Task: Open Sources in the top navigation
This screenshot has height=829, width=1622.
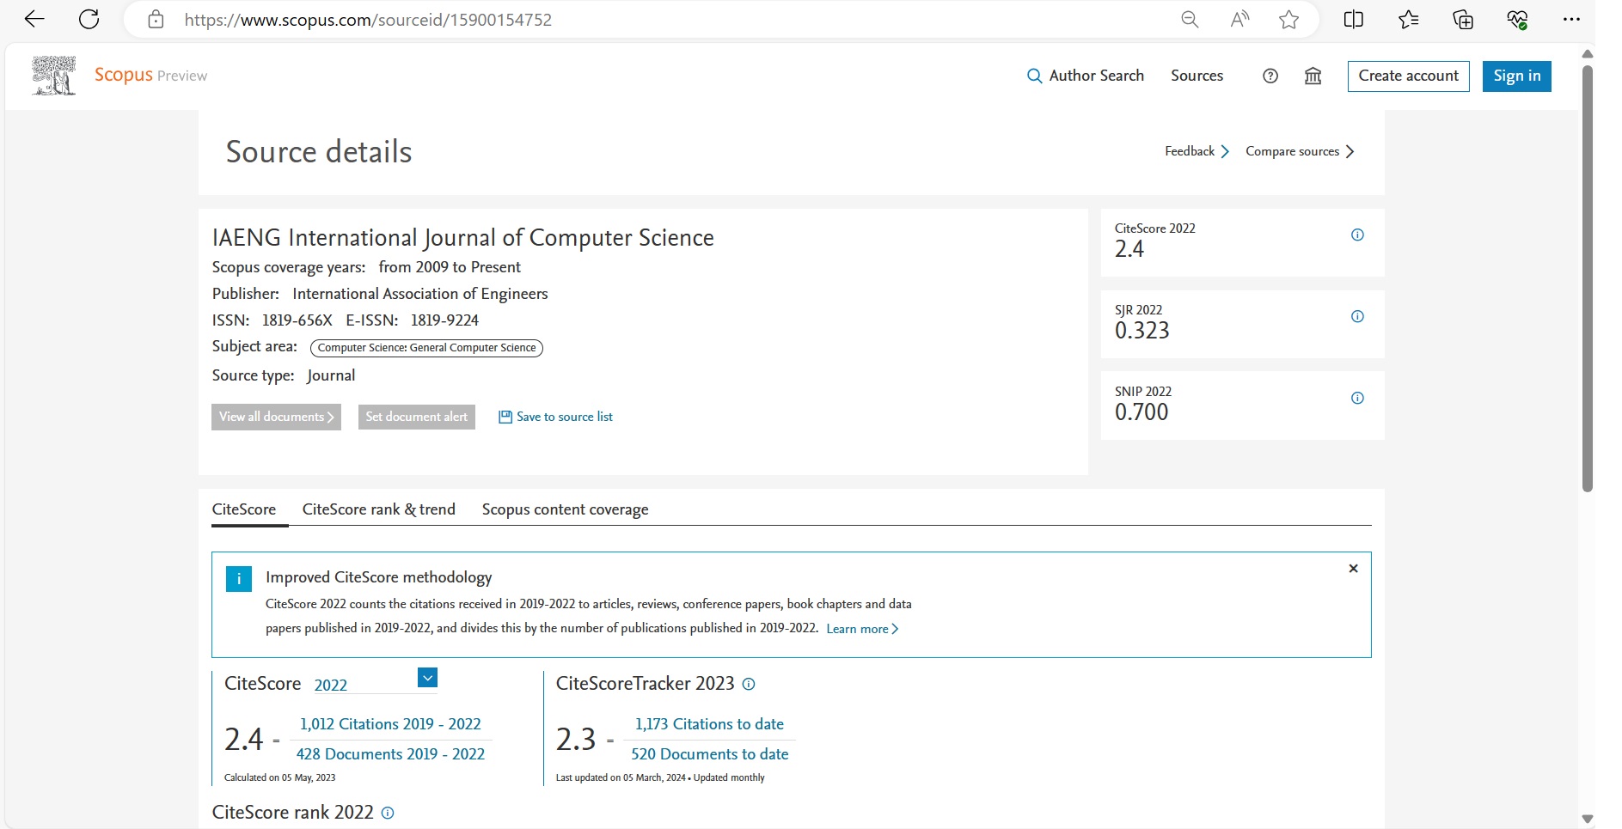Action: click(1197, 76)
